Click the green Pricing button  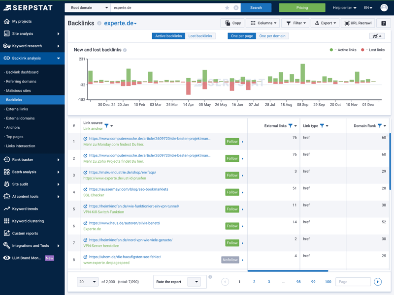point(302,8)
